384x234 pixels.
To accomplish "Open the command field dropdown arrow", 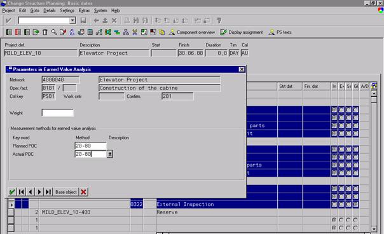I will (x=72, y=20).
